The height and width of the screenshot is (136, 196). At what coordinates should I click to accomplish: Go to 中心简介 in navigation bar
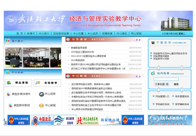[x=44, y=34]
